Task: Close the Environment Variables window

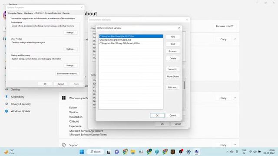Action: click(x=187, y=19)
